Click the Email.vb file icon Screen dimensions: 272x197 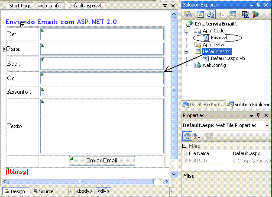pyautogui.click(x=206, y=38)
